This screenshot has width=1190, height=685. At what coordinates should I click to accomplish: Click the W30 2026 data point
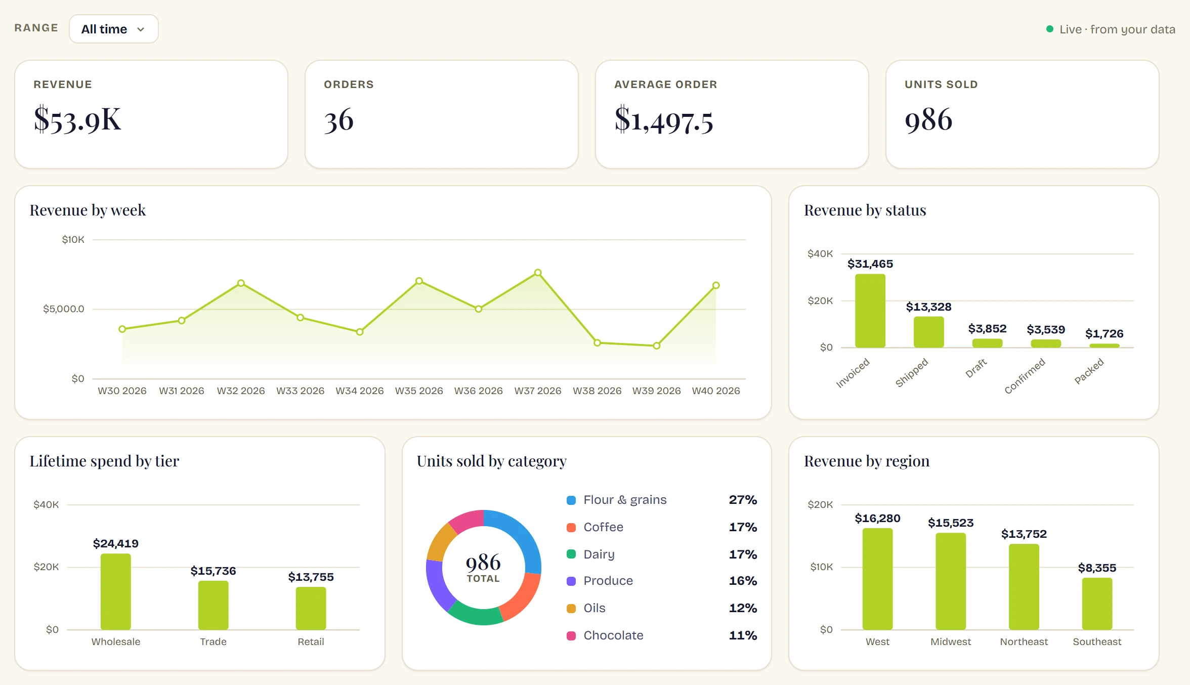[x=122, y=329]
